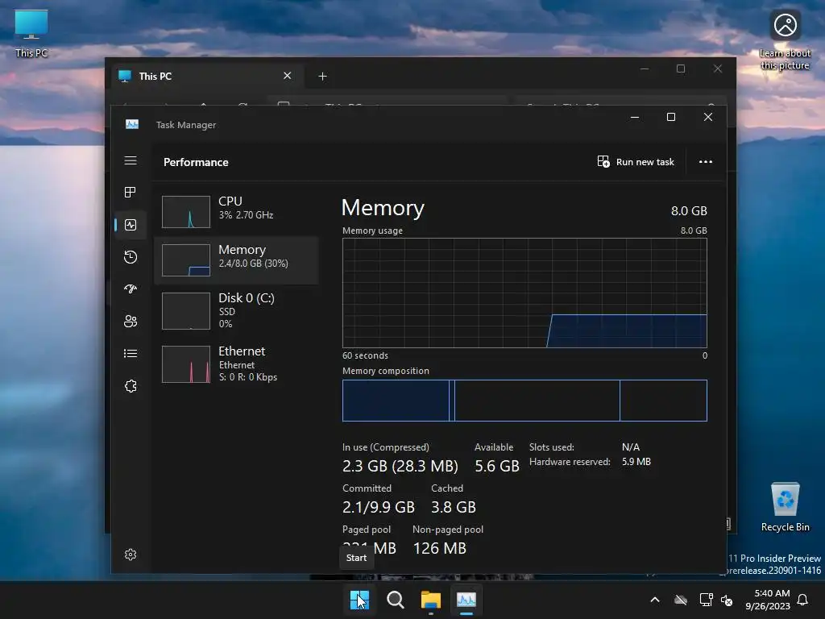Close the Task Manager window
The width and height of the screenshot is (825, 619).
tap(708, 117)
